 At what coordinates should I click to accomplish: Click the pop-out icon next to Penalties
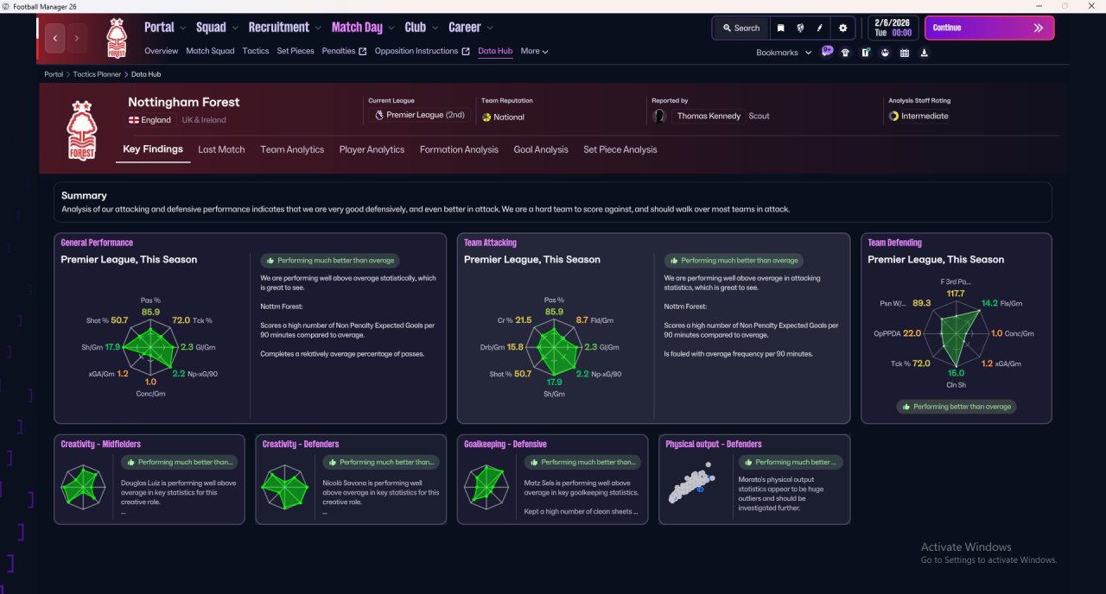pyautogui.click(x=363, y=51)
